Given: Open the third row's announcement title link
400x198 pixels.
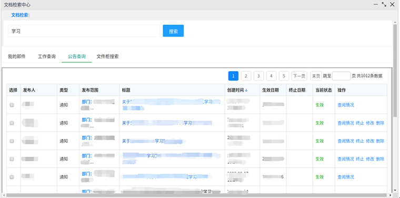Looking at the screenshot, I should 154,141.
